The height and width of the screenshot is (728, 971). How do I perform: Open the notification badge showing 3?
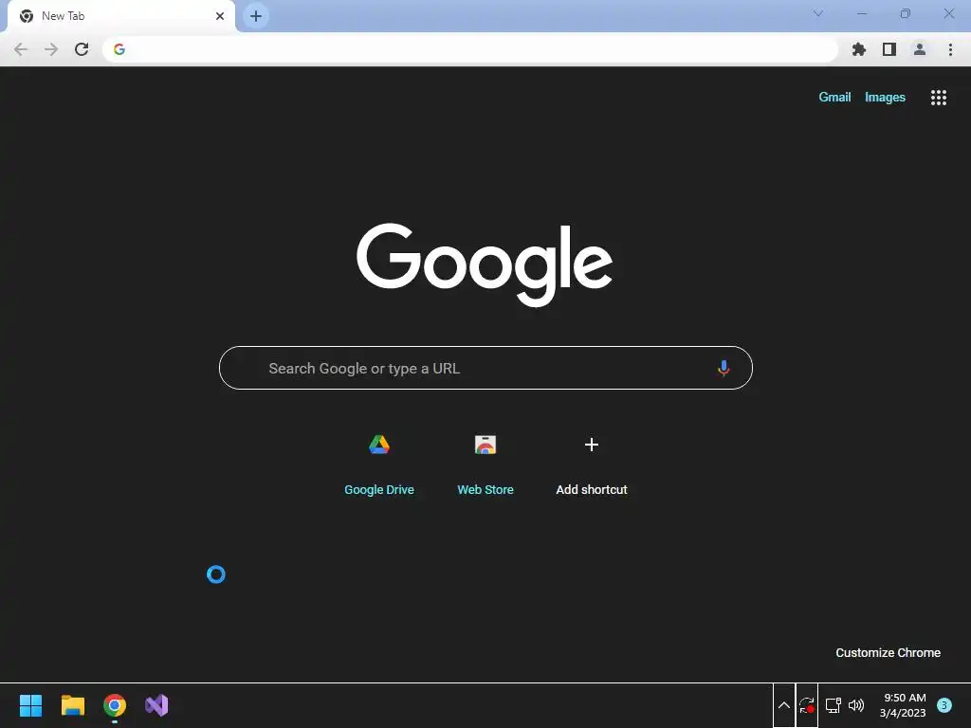click(x=944, y=705)
